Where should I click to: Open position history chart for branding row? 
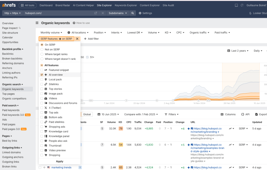click(232, 129)
